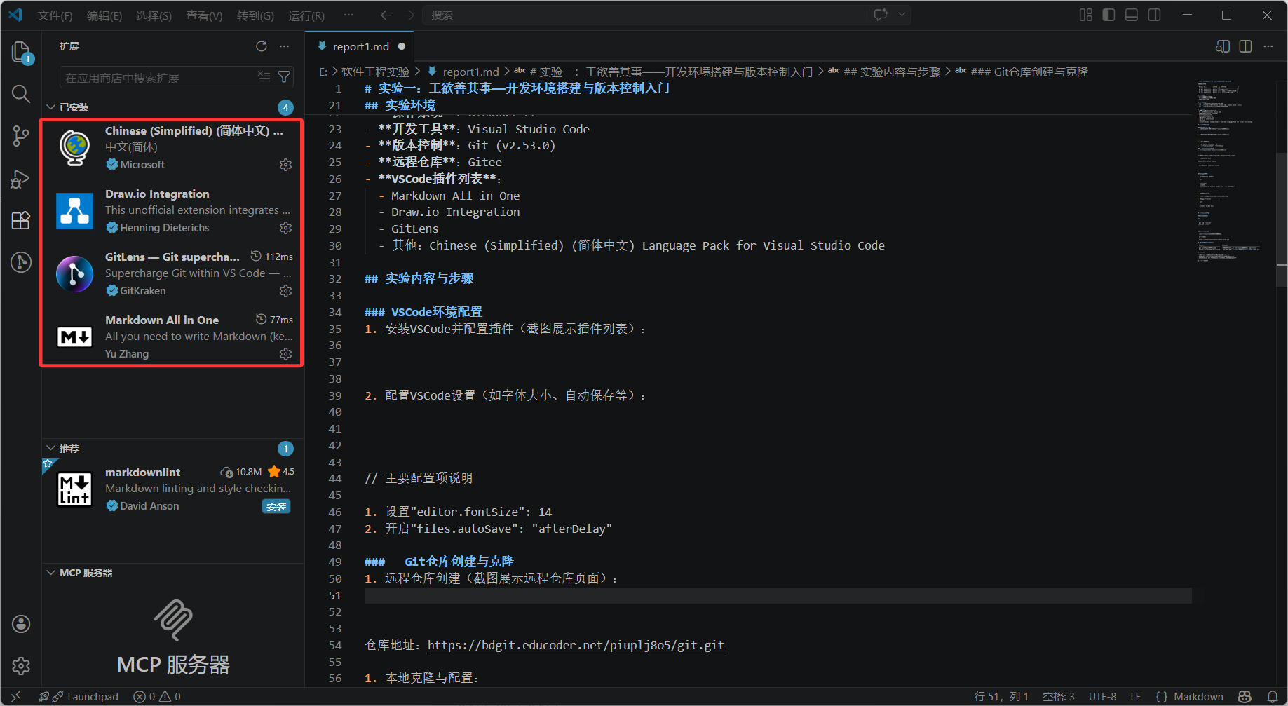Screen dimensions: 1288x706
Task: Manage GitLens extension gear
Action: [285, 291]
